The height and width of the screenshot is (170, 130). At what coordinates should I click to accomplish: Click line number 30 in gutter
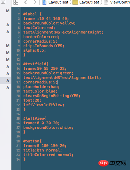click(18, 141)
